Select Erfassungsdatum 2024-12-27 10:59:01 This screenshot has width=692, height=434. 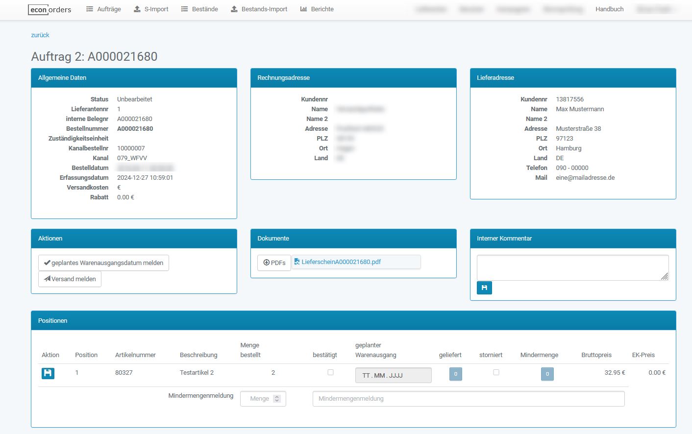click(x=145, y=178)
